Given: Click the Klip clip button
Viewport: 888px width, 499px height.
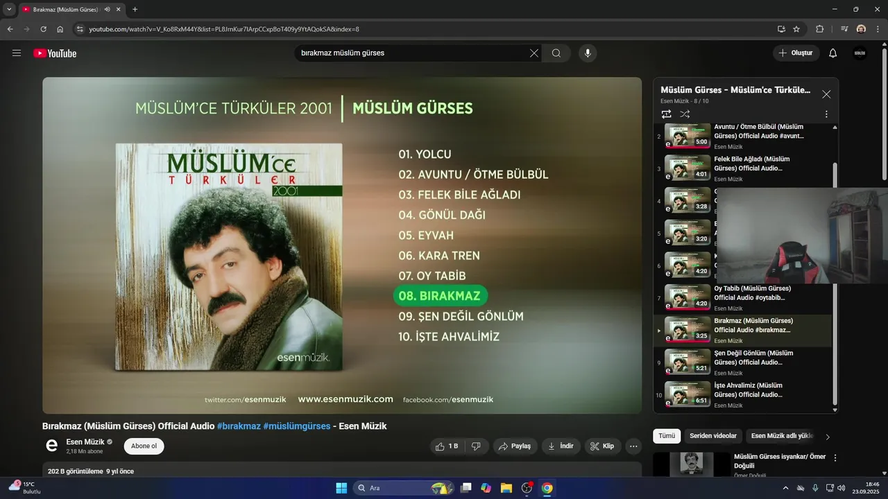Looking at the screenshot, I should tap(602, 446).
